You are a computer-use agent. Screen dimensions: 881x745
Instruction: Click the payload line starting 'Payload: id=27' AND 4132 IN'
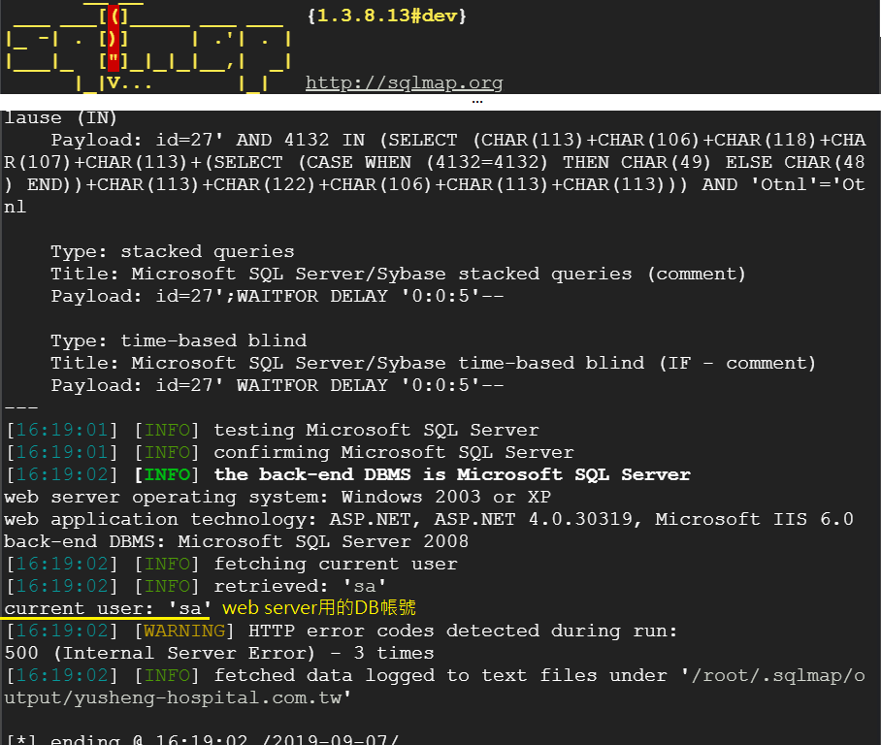click(x=458, y=140)
